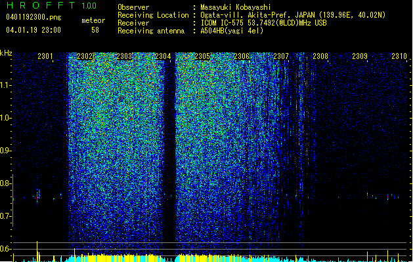413x262 pixels.
Task: Click the 2301 time marker
Action: click(x=45, y=56)
